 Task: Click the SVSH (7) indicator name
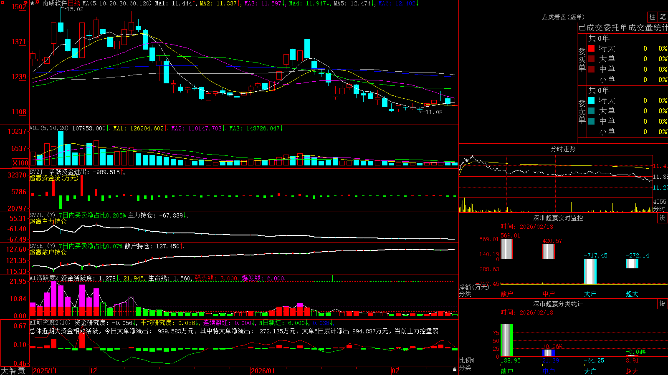click(42, 246)
